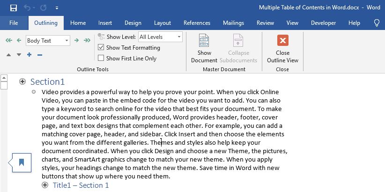Image resolution: width=385 pixels, height=192 pixels.
Task: Open the Developer tab
Action: click(323, 23)
